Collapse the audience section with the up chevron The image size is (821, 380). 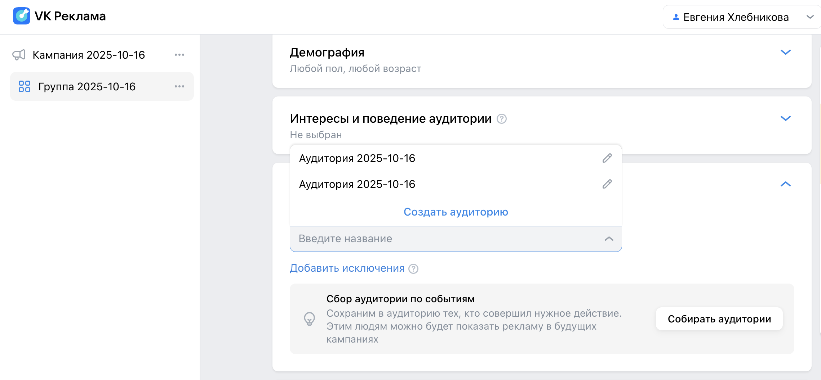785,184
